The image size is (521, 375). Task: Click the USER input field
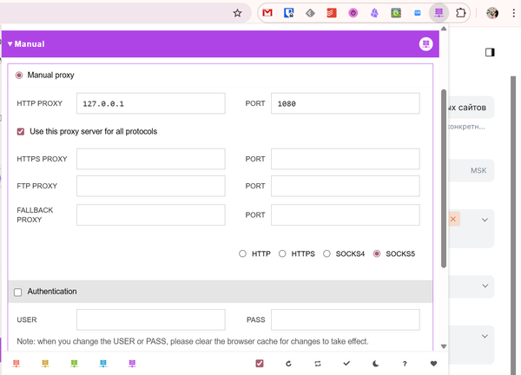pyautogui.click(x=151, y=319)
